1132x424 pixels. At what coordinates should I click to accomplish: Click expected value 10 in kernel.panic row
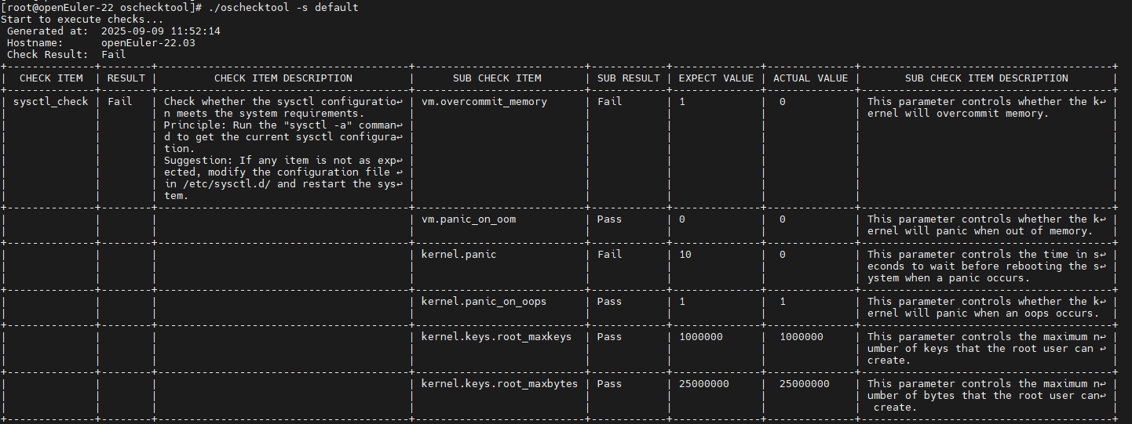[x=685, y=255]
